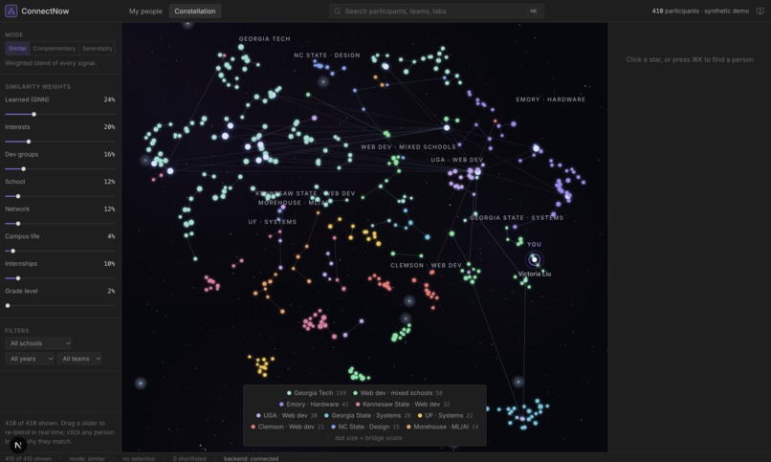Click the NC STATE · DESIGN cluster label
The image size is (771, 462).
pyautogui.click(x=327, y=55)
